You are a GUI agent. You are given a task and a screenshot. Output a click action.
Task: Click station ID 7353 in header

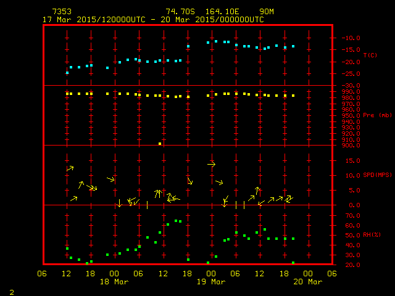click(x=62, y=12)
